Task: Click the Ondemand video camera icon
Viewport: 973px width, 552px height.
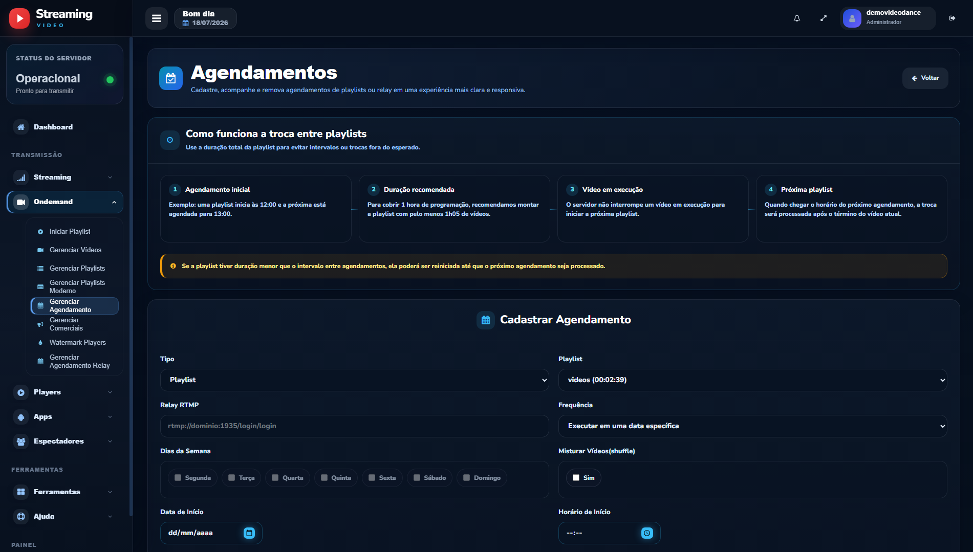Action: 21,202
